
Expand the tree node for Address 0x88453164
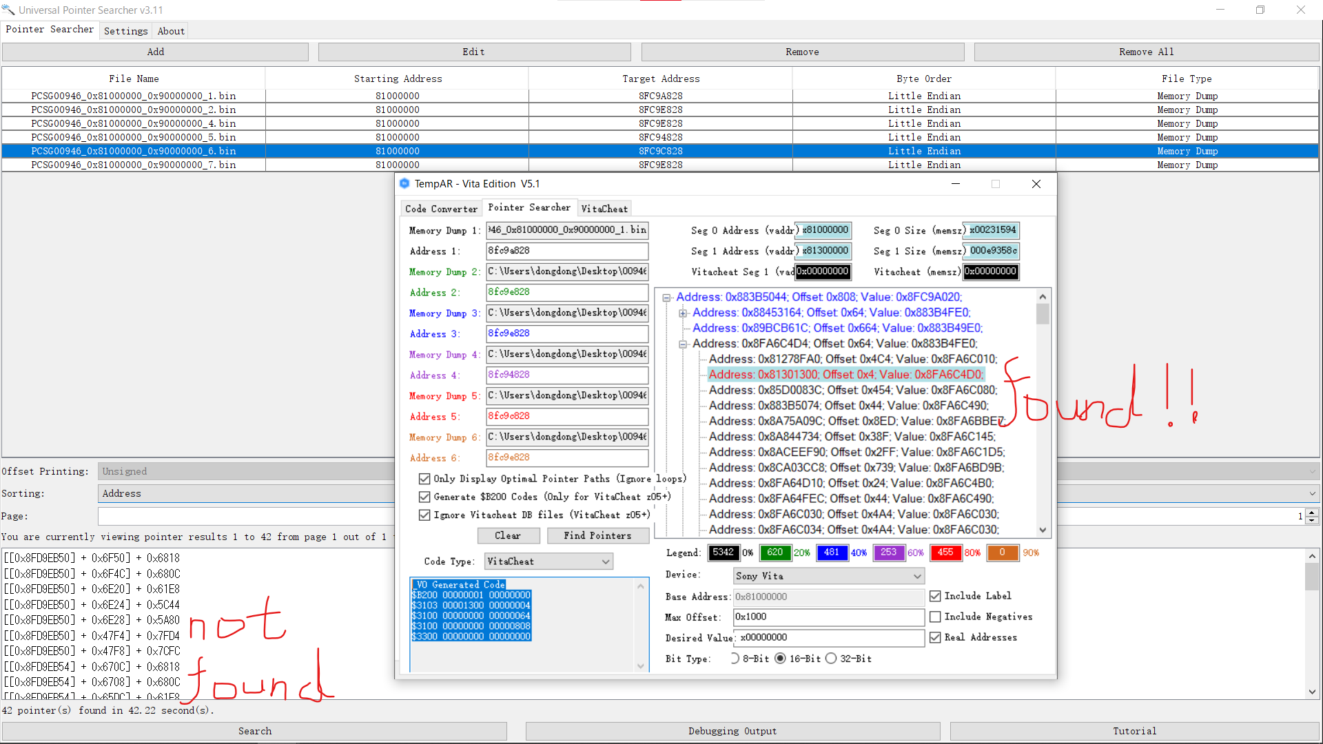coord(683,313)
